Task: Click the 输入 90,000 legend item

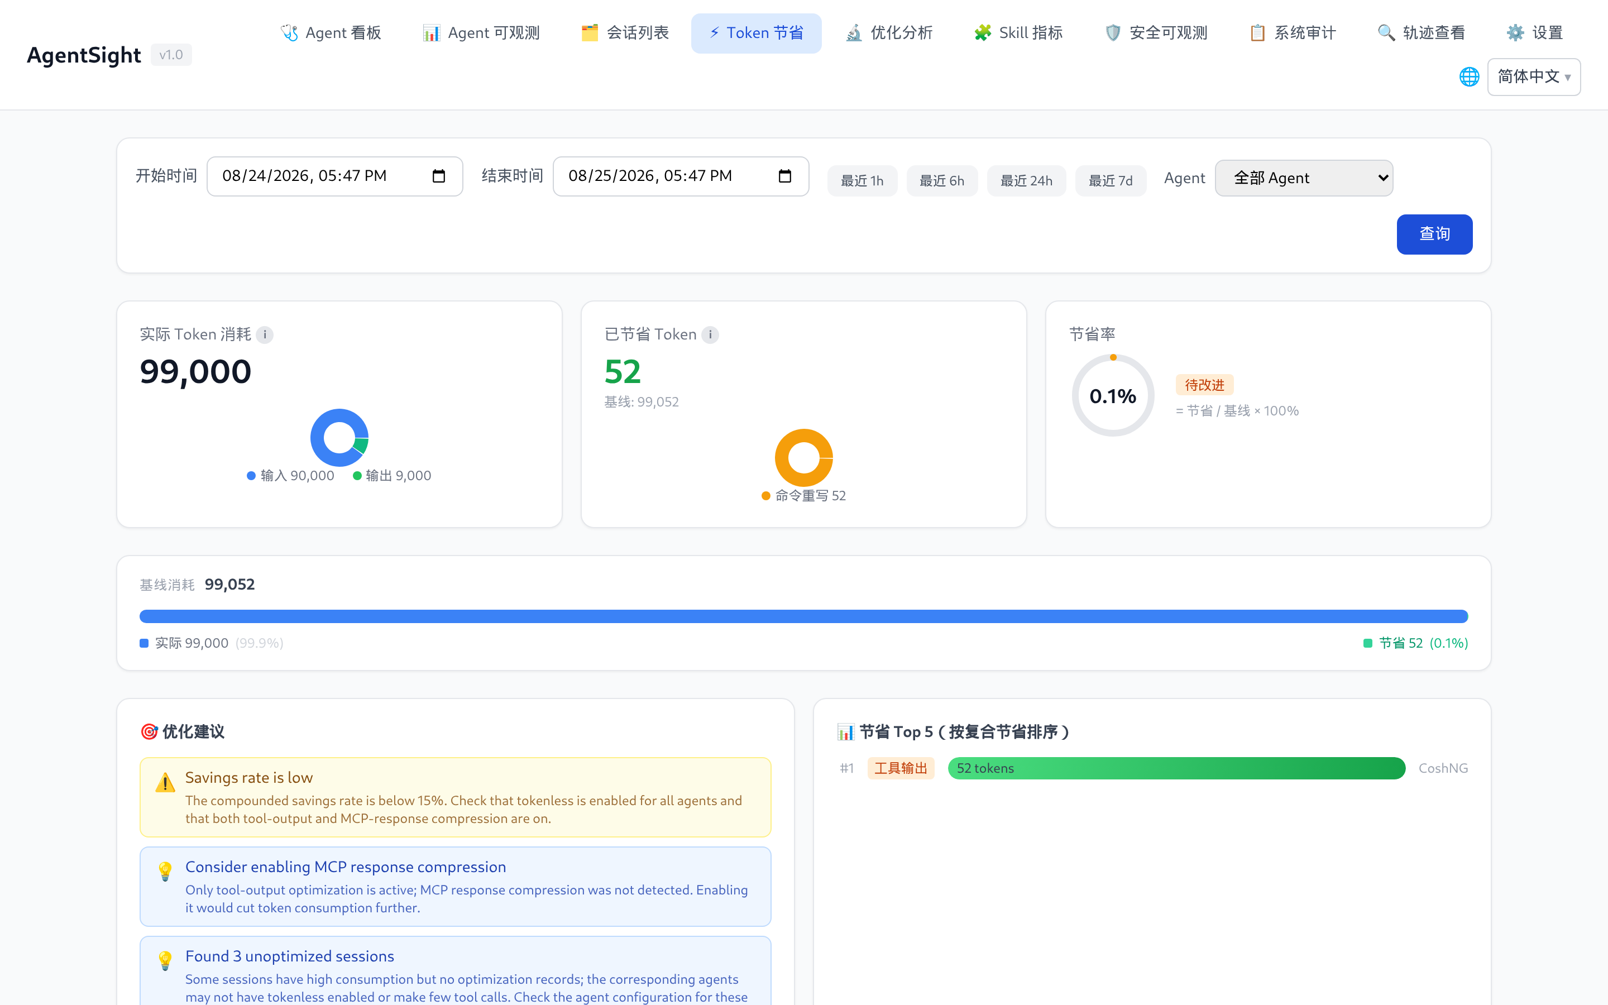Action: pos(290,475)
